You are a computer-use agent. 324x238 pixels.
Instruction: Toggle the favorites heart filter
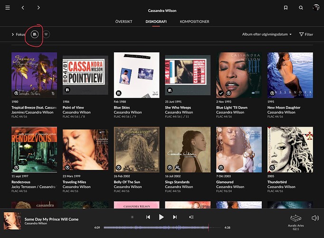46,34
